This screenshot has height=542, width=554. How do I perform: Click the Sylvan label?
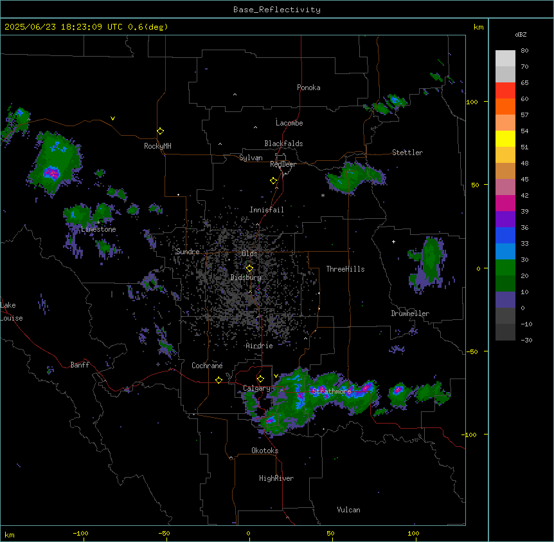click(251, 158)
